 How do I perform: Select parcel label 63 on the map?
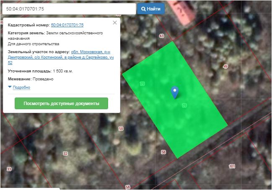click(162, 36)
